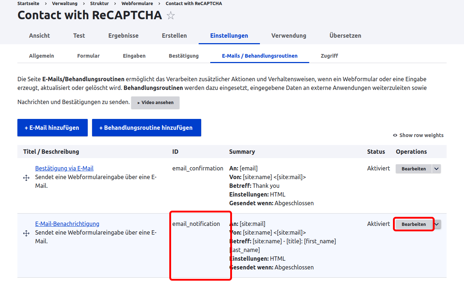This screenshot has height=285, width=464.
Task: Grab the drag handle for E-Mail-Benachrichtigung row
Action: [x=26, y=233]
